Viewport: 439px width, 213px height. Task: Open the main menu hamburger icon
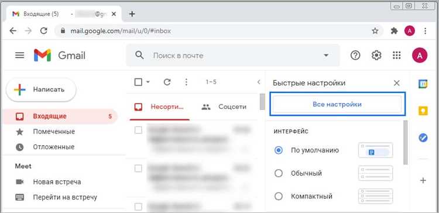click(19, 56)
